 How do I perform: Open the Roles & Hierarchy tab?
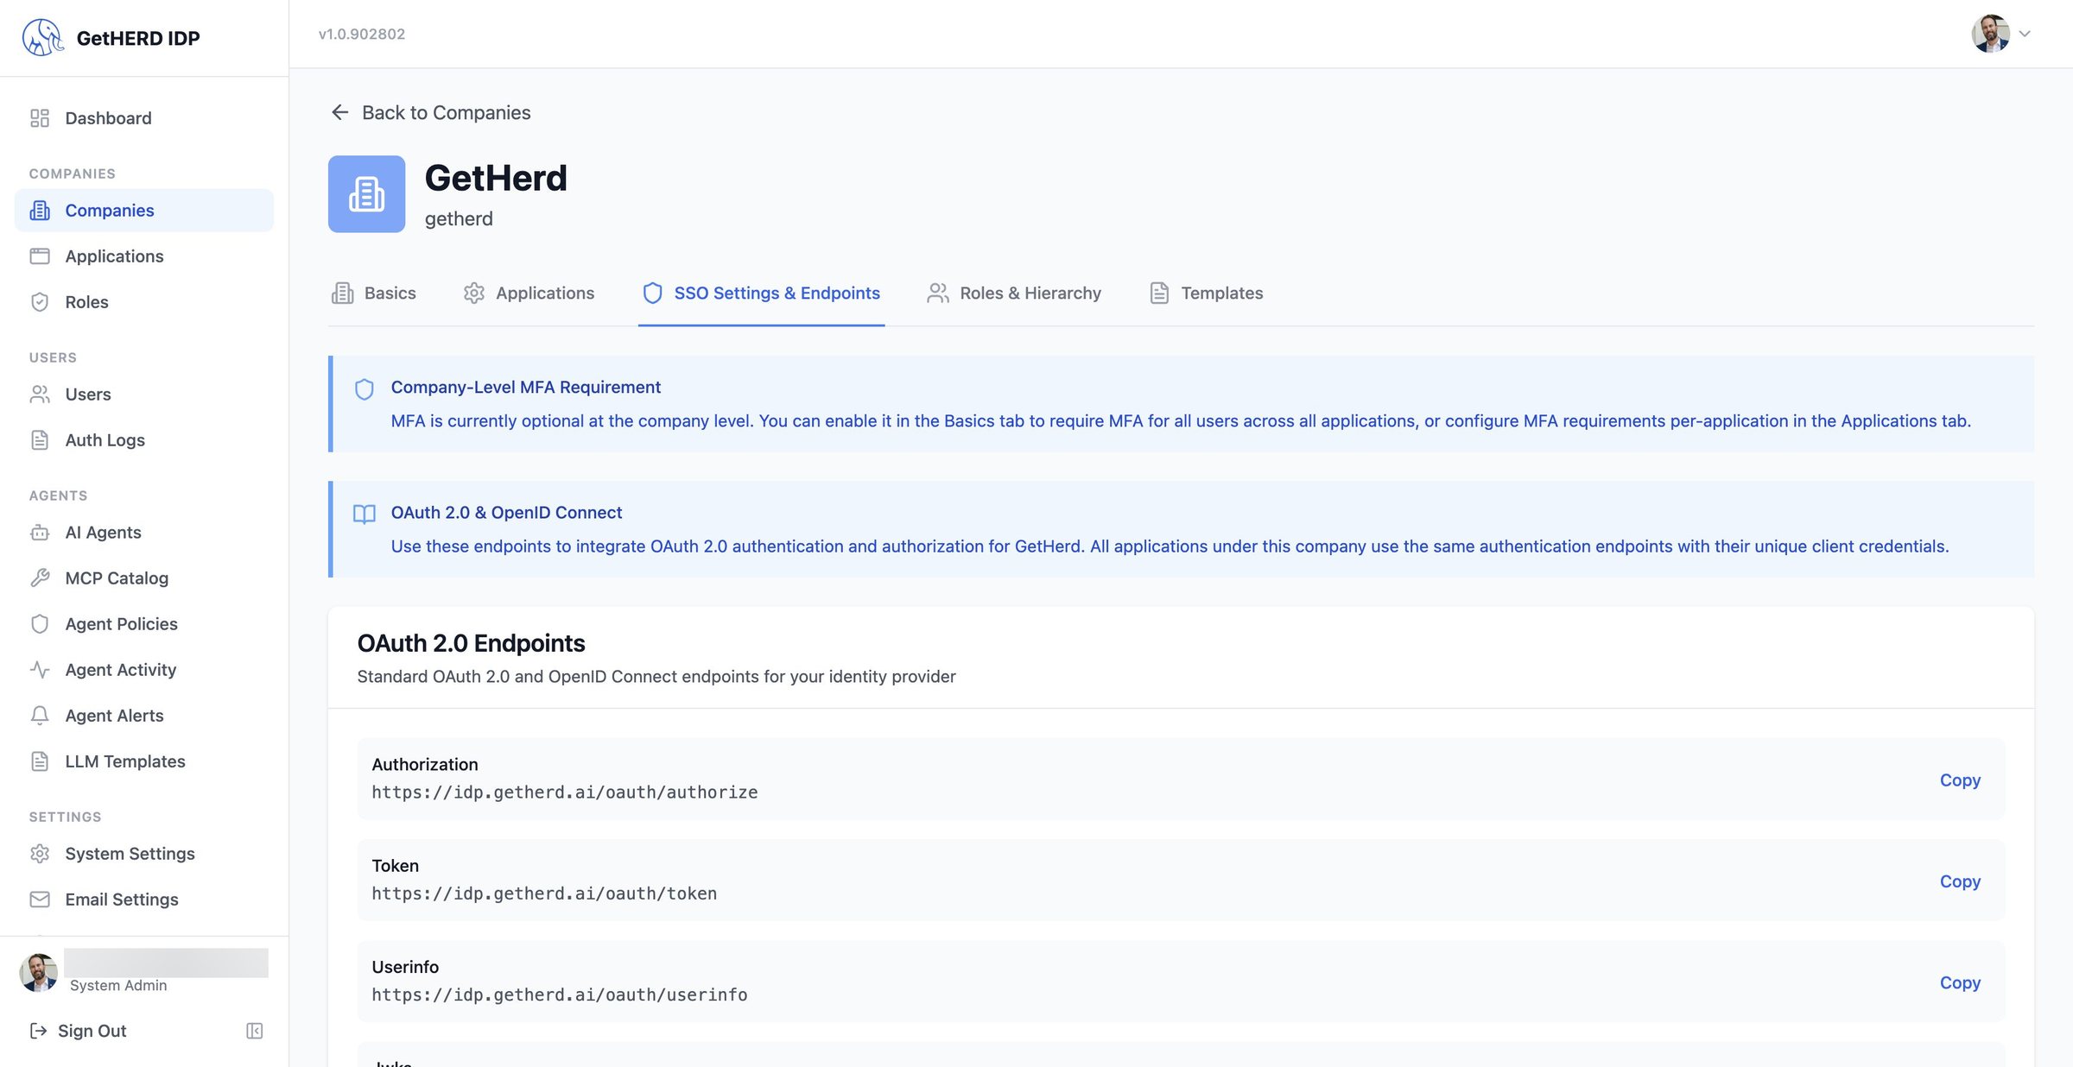coord(1014,294)
